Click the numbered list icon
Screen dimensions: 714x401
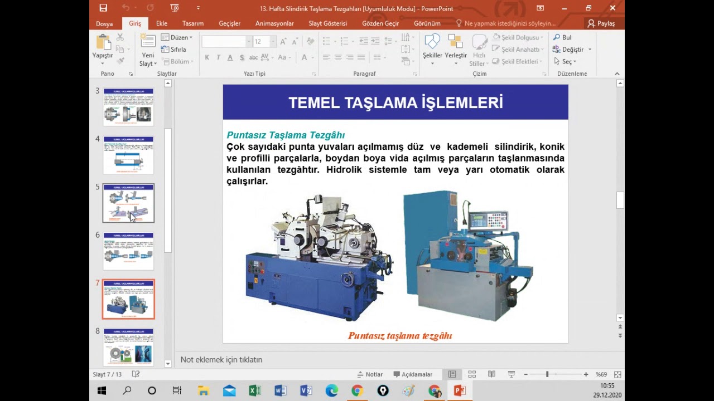[x=344, y=41]
